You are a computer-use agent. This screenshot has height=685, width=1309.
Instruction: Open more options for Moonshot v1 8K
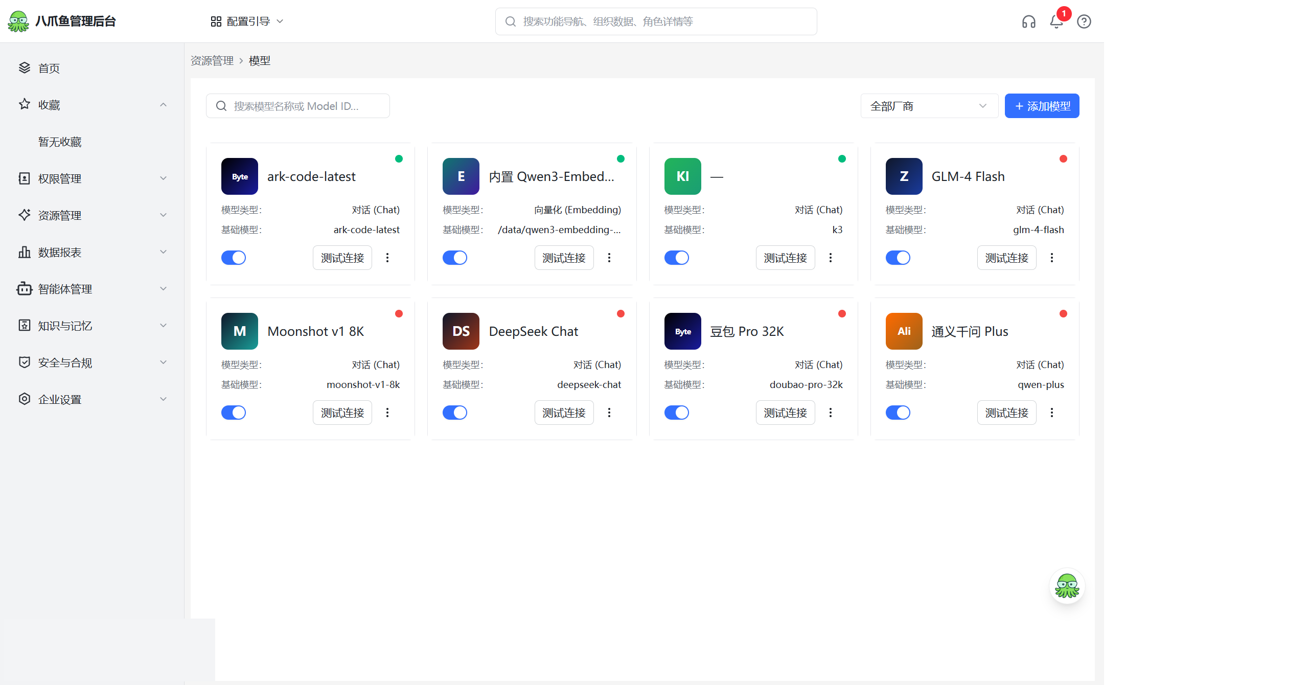pos(387,413)
